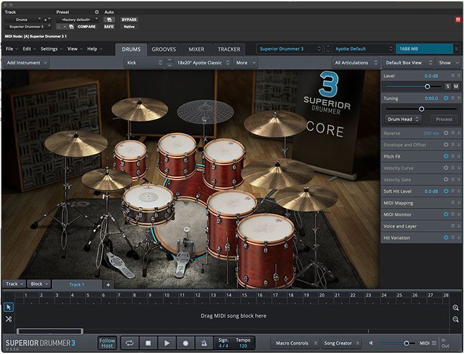Open the Add Instrument dropdown
The height and width of the screenshot is (354, 464).
26,62
